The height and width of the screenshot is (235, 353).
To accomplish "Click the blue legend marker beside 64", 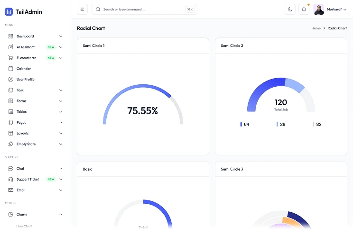I will (x=241, y=124).
